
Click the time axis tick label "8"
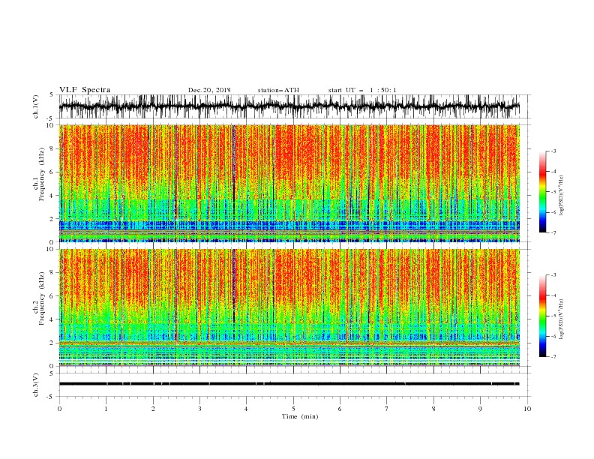click(x=433, y=409)
